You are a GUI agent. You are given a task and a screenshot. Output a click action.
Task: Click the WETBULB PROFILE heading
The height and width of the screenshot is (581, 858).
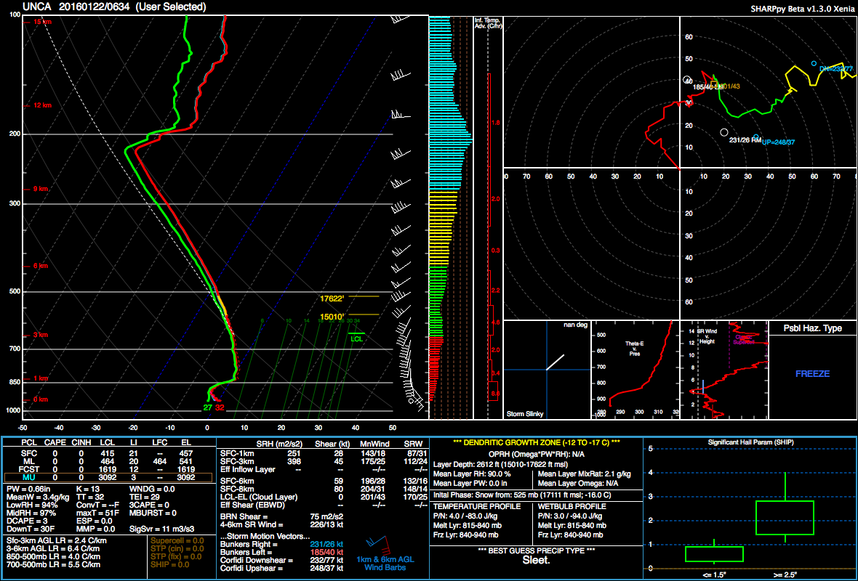(x=572, y=507)
